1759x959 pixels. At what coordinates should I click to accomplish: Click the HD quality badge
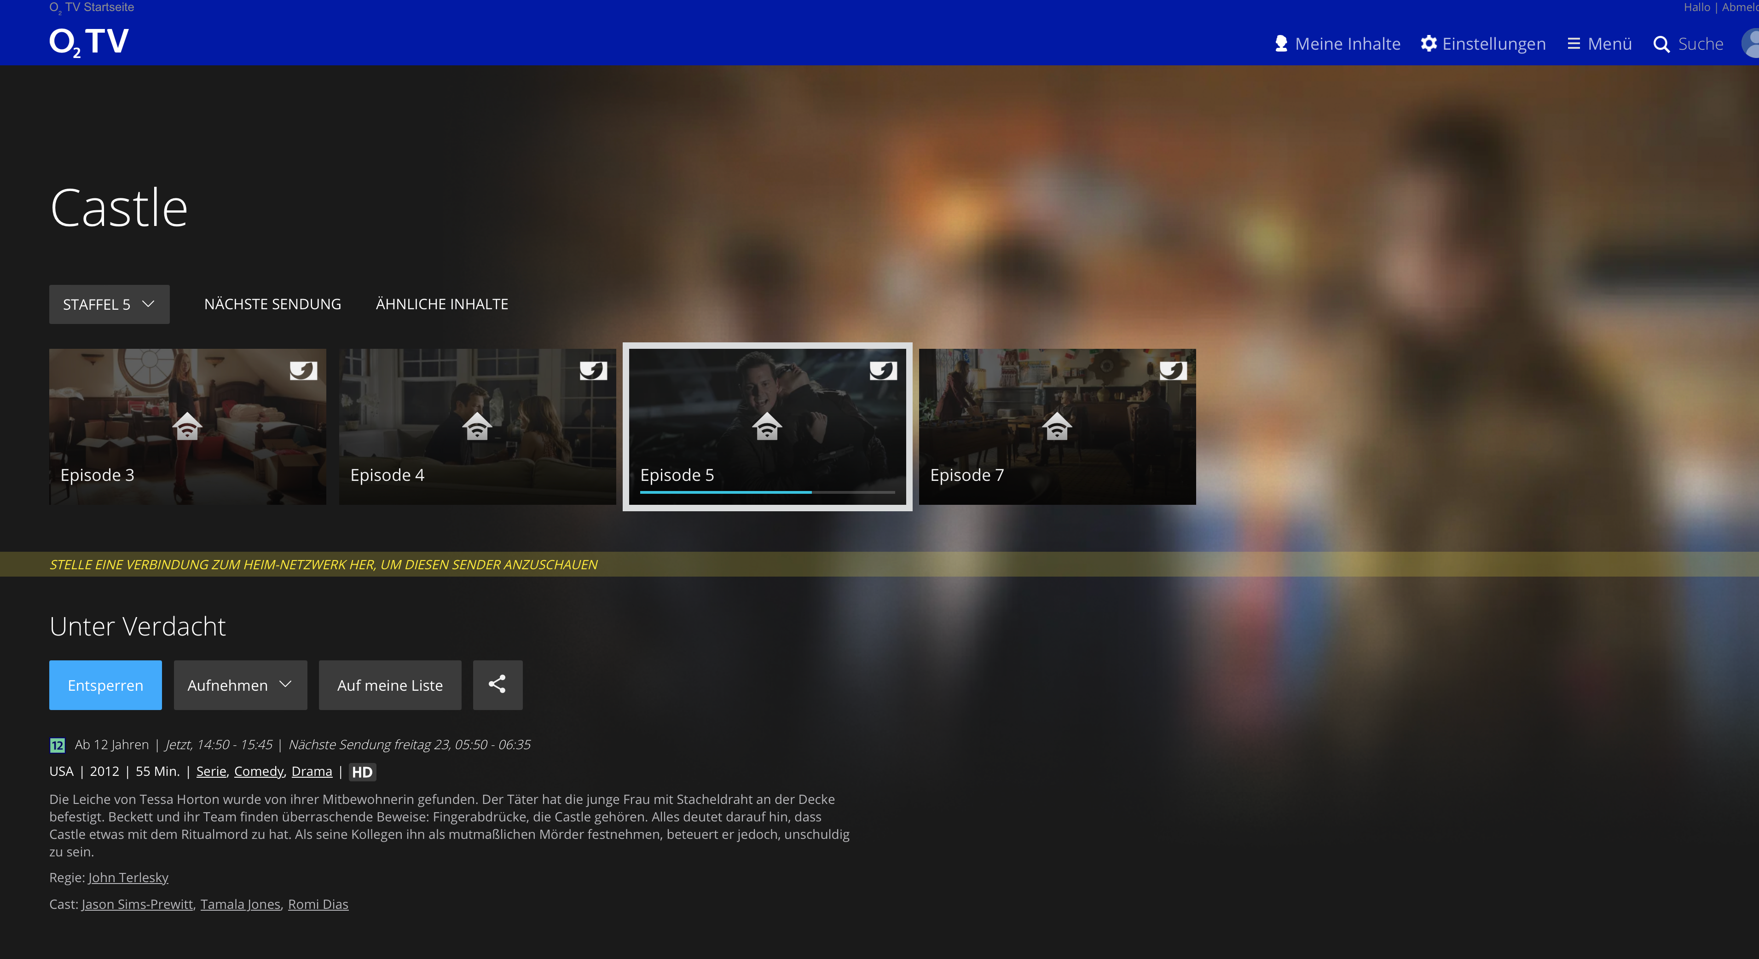point(362,772)
